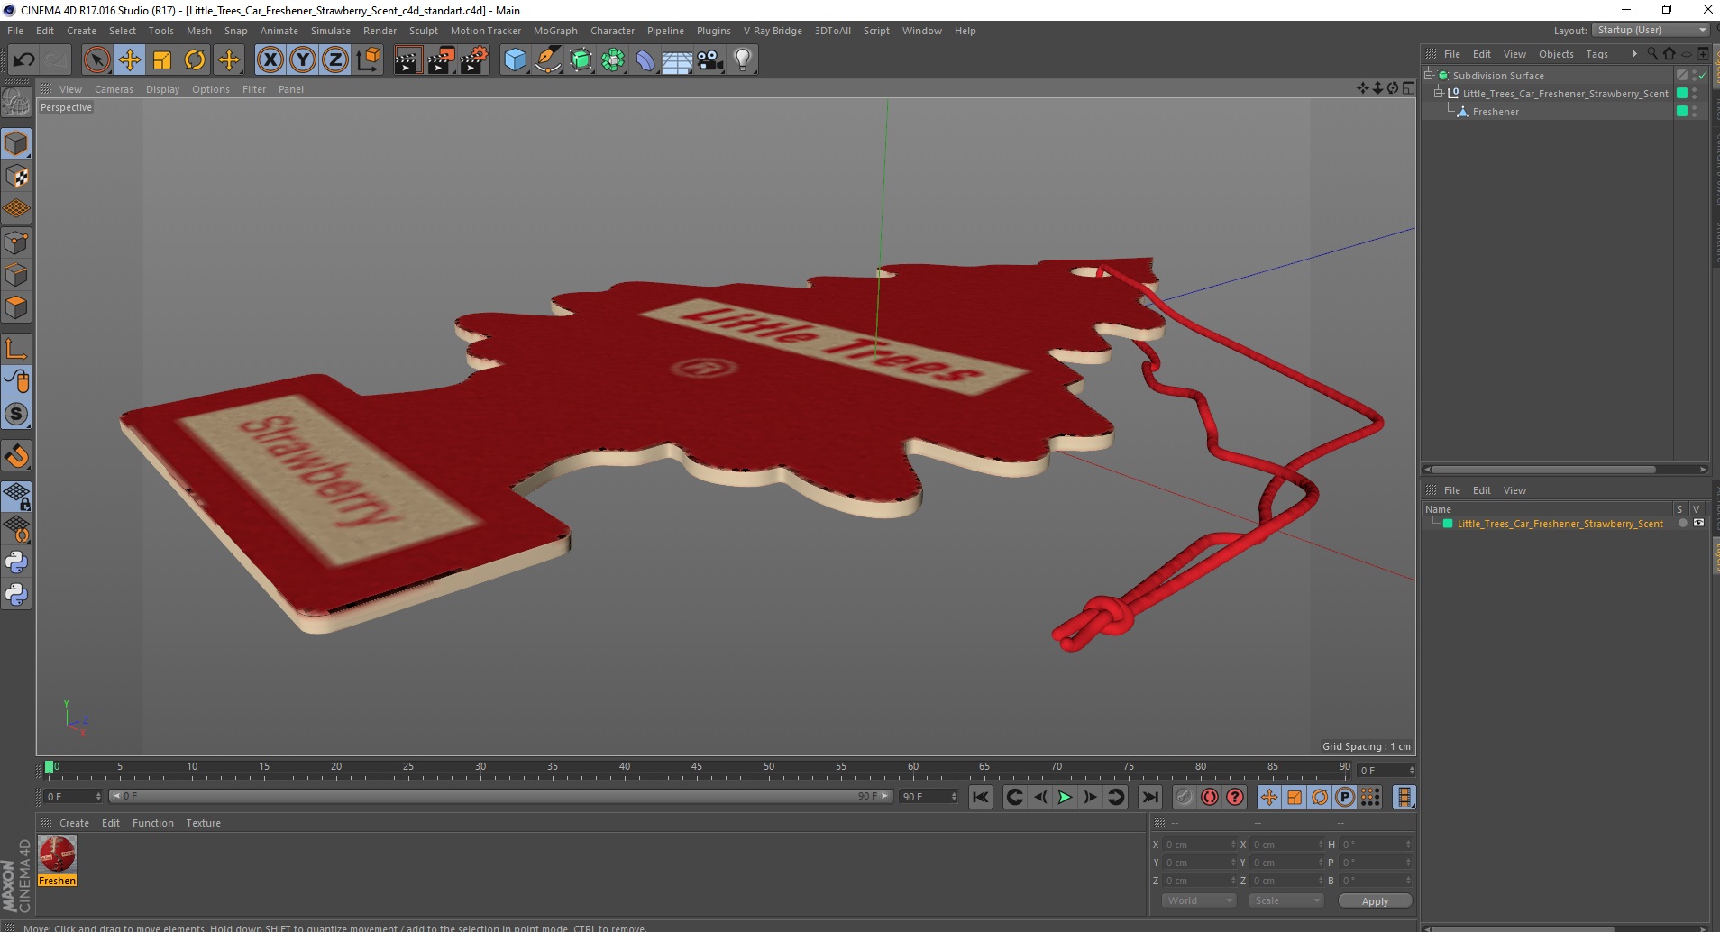Go to start of animation
The image size is (1720, 932).
pyautogui.click(x=981, y=797)
